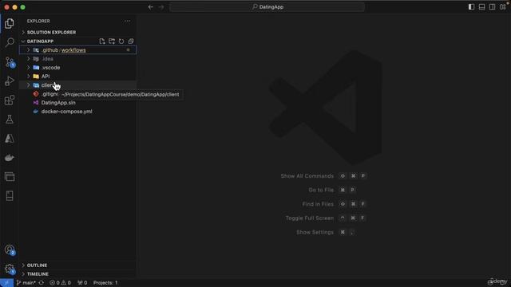Click the New File icon in DATINGAPP header
The width and height of the screenshot is (511, 287).
[102, 41]
